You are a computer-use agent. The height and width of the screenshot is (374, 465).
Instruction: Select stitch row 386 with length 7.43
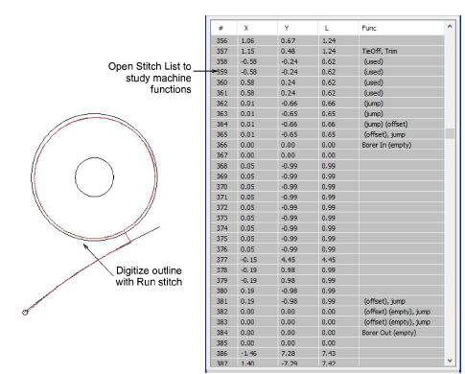click(x=328, y=353)
